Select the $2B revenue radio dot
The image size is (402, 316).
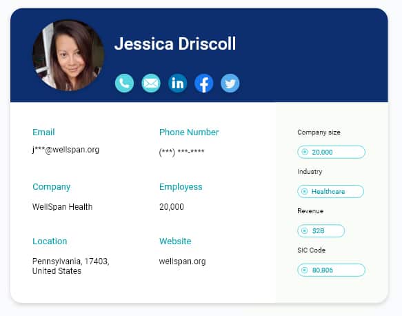pos(304,230)
